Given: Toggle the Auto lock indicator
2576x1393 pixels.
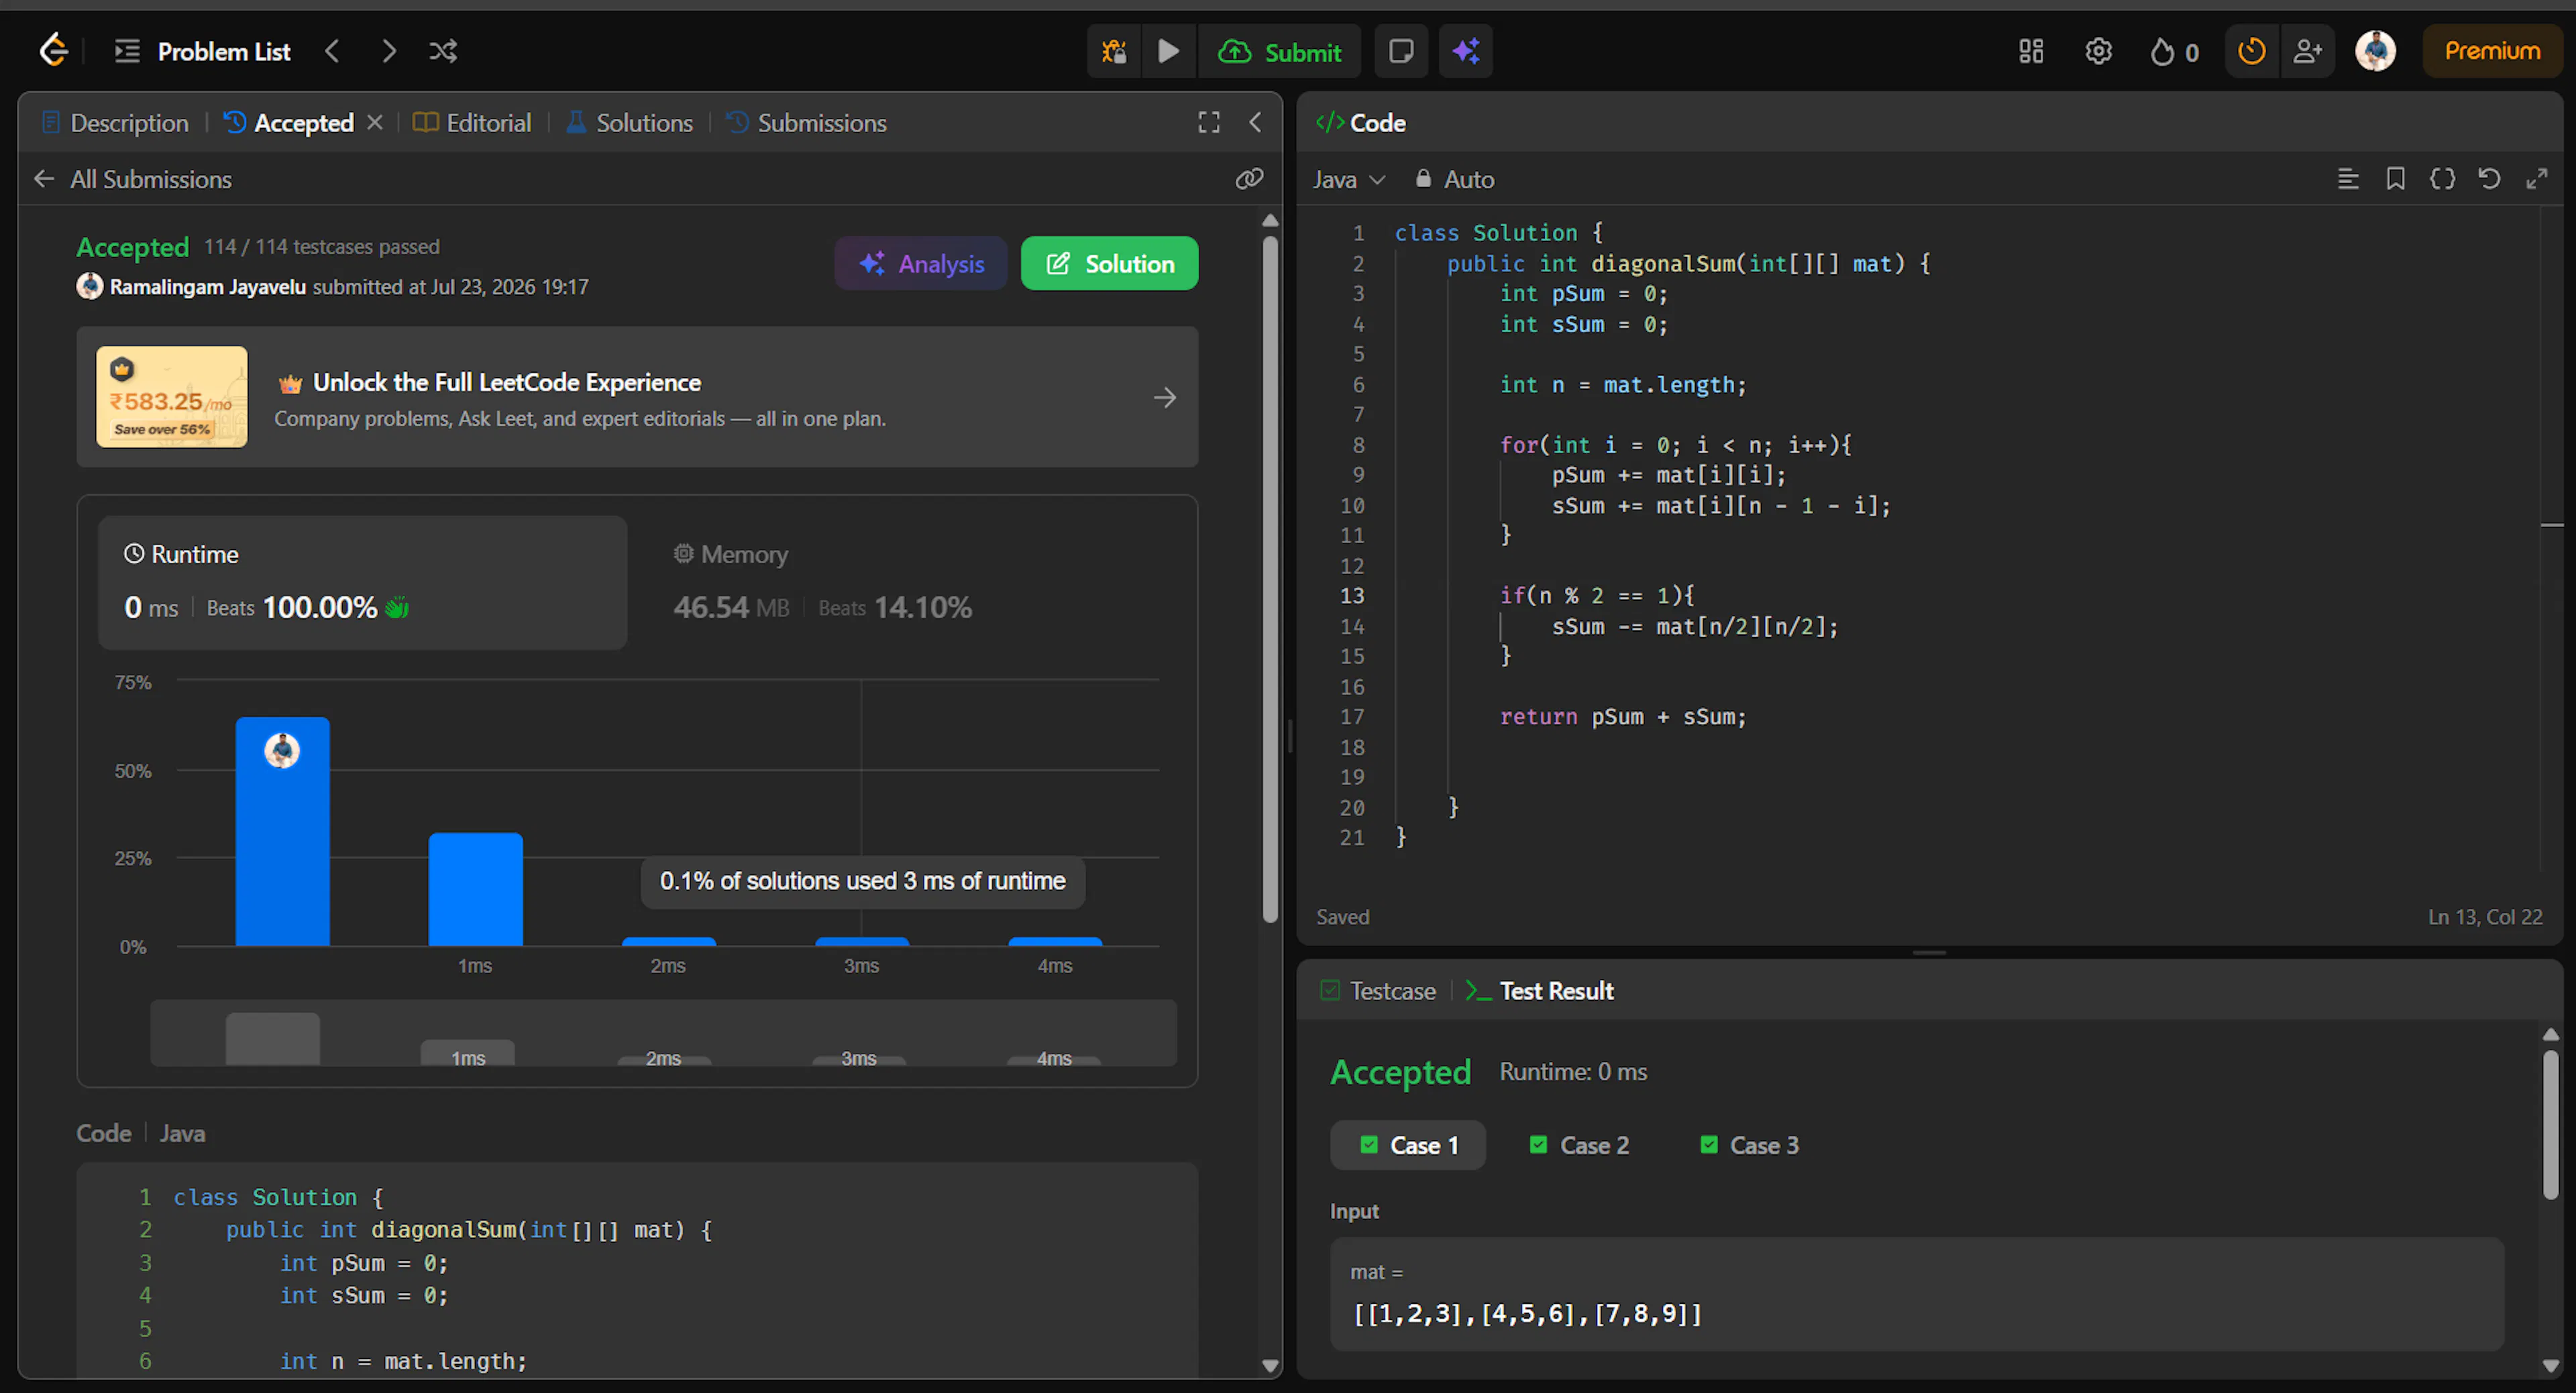Looking at the screenshot, I should tap(1455, 179).
